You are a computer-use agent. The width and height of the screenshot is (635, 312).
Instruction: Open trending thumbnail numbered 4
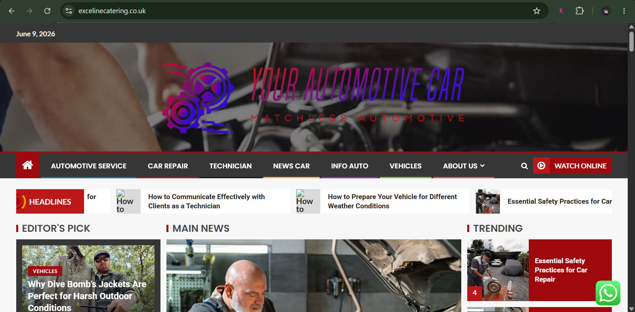498,270
